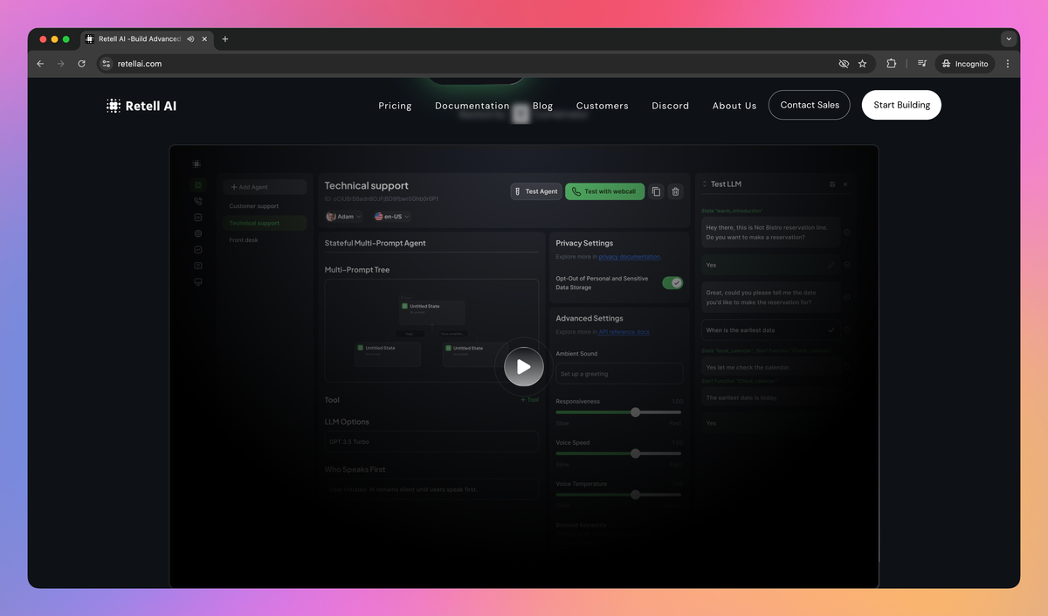Click the edit pencil on the Yes message
Image resolution: width=1048 pixels, height=616 pixels.
[x=831, y=265]
